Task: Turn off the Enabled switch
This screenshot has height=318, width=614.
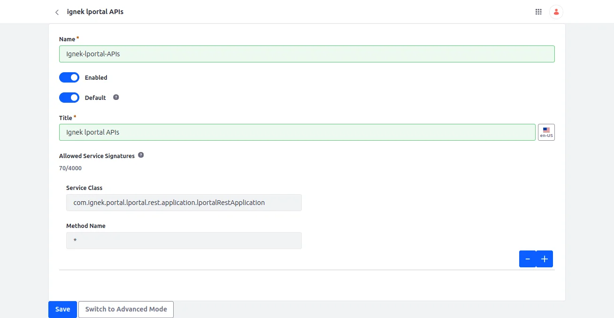Action: pyautogui.click(x=69, y=77)
